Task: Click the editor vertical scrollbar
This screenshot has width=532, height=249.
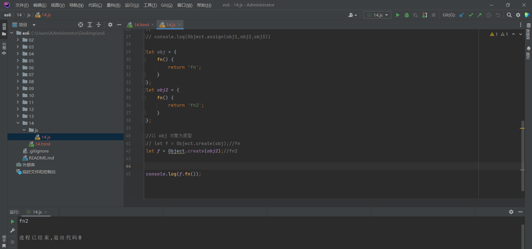Action: pyautogui.click(x=523, y=156)
